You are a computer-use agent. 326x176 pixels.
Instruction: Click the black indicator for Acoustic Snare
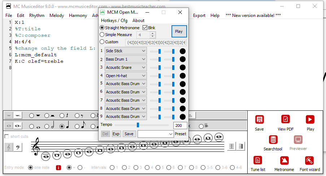(183, 67)
